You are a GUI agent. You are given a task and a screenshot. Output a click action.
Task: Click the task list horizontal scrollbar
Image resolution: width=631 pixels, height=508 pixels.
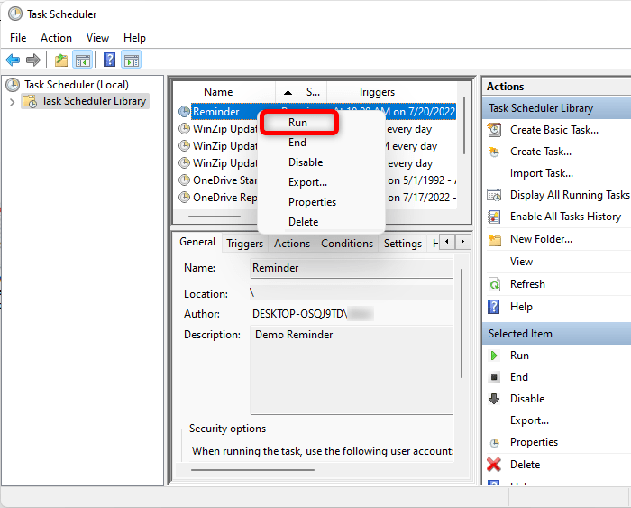pos(215,217)
